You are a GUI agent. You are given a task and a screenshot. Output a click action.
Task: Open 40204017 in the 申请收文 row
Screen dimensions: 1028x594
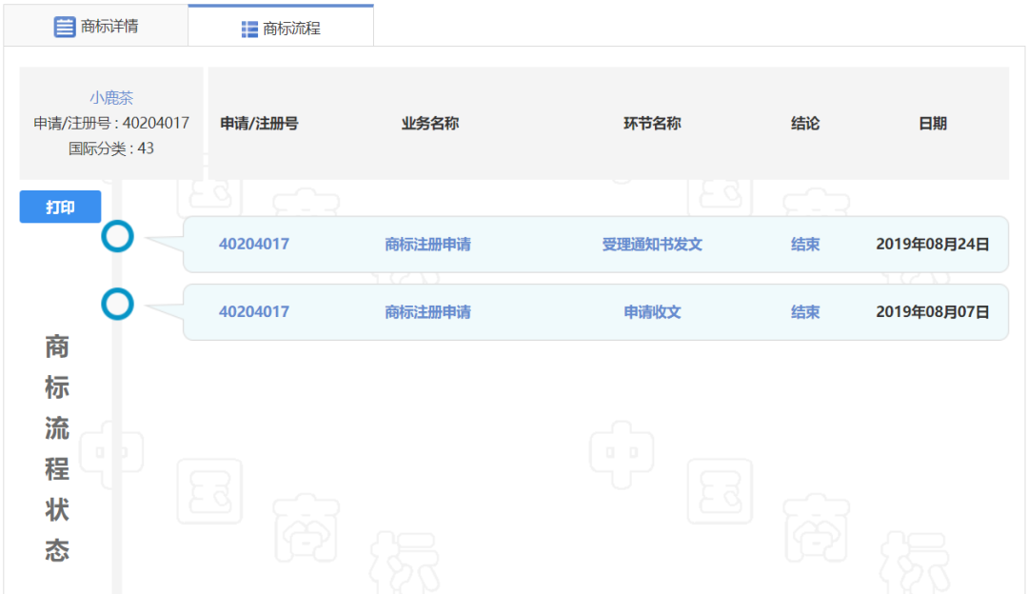pyautogui.click(x=254, y=312)
